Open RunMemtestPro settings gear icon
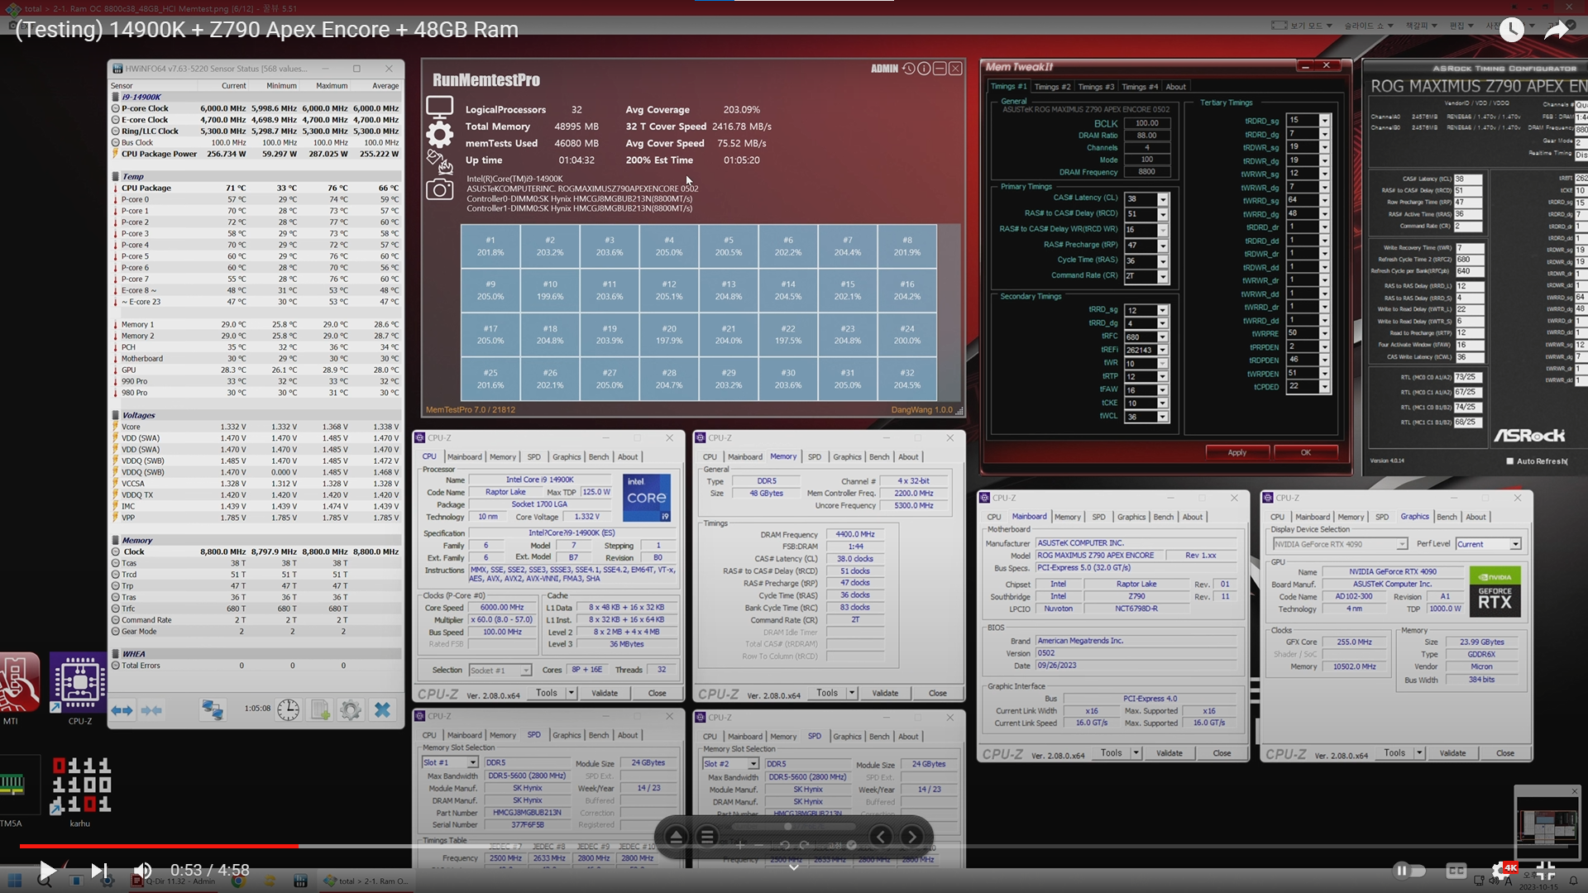Image resolution: width=1588 pixels, height=893 pixels. [439, 134]
